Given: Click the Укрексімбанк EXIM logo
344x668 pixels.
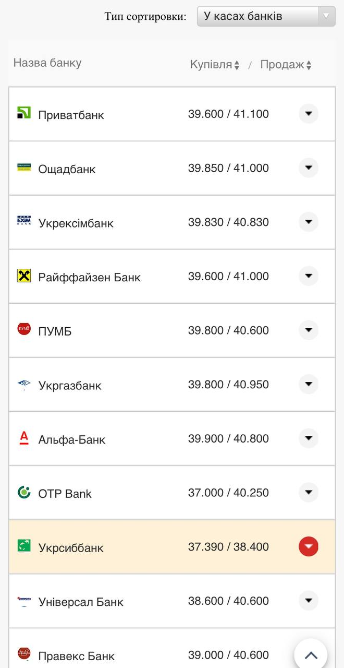Looking at the screenshot, I should 24,221.
